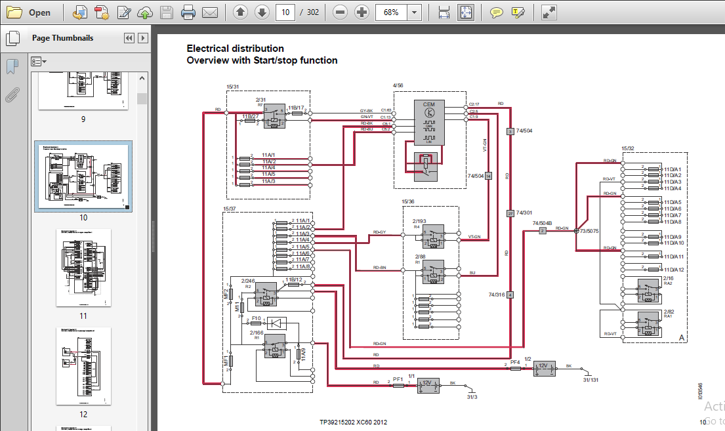Viewport: 725px width, 431px height.
Task: Click the 12V battery symbol labeled 1/1
Action: (428, 385)
